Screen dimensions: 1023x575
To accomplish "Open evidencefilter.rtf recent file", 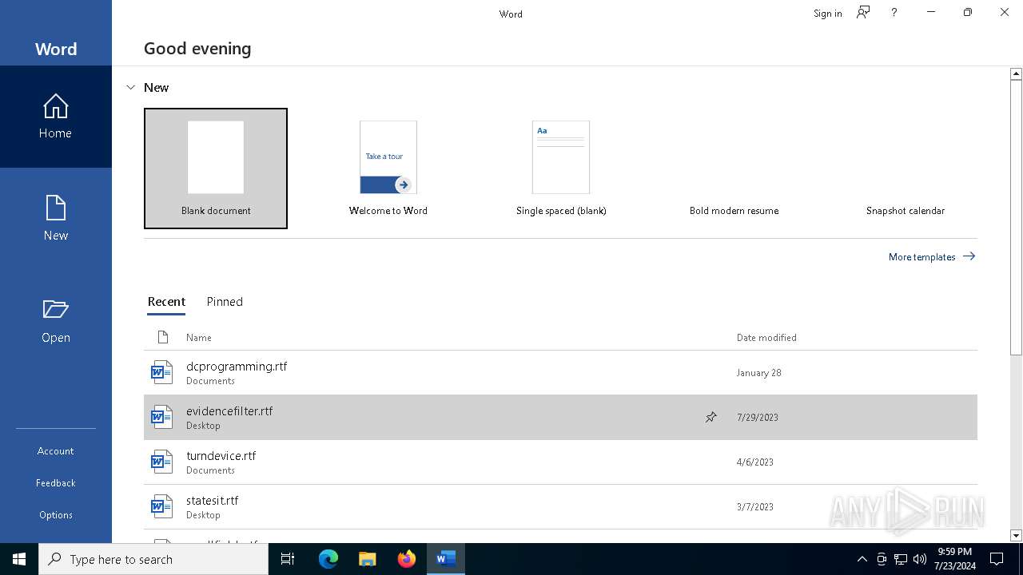I will click(x=560, y=417).
